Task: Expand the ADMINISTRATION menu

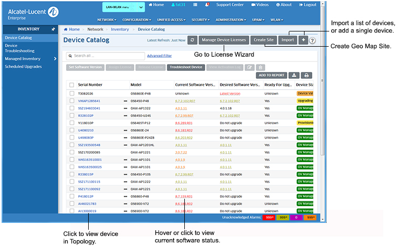Action: 231,20
